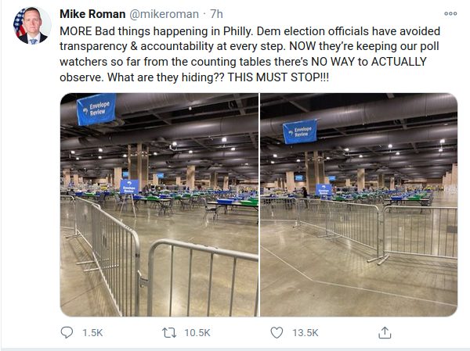Open the share tweet icon
The width and height of the screenshot is (470, 351).
point(385,332)
